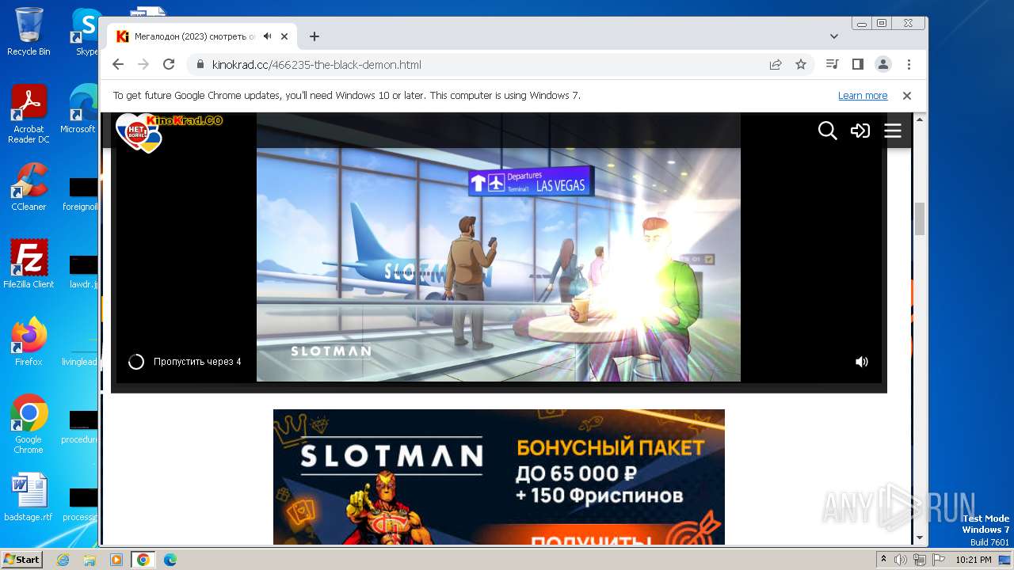Image resolution: width=1014 pixels, height=570 pixels.
Task: Open Microsoft Edge from taskbar
Action: click(x=170, y=560)
